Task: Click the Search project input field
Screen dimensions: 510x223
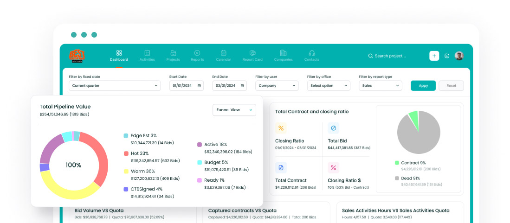Action: point(390,56)
